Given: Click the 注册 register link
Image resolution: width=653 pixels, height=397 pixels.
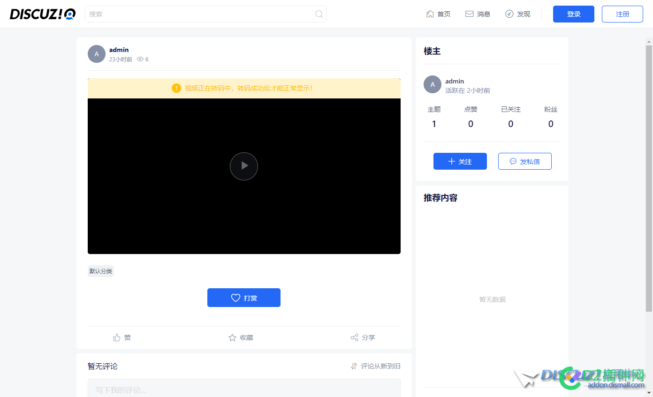Looking at the screenshot, I should [622, 14].
